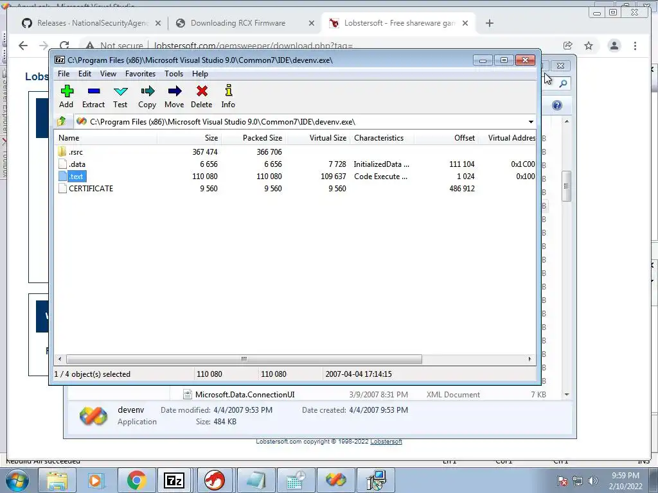
Task: Click volume speaker tray icon
Action: [592, 481]
